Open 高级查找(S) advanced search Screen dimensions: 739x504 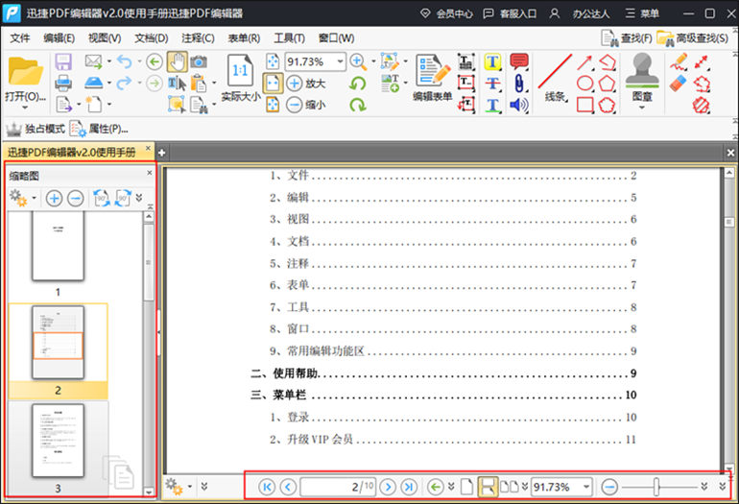pyautogui.click(x=693, y=38)
